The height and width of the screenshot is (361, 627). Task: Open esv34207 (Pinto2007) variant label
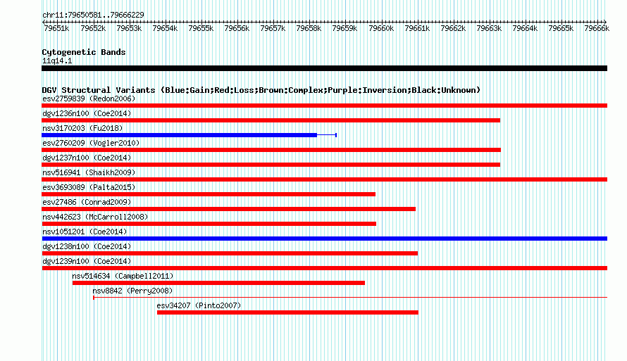(199, 305)
